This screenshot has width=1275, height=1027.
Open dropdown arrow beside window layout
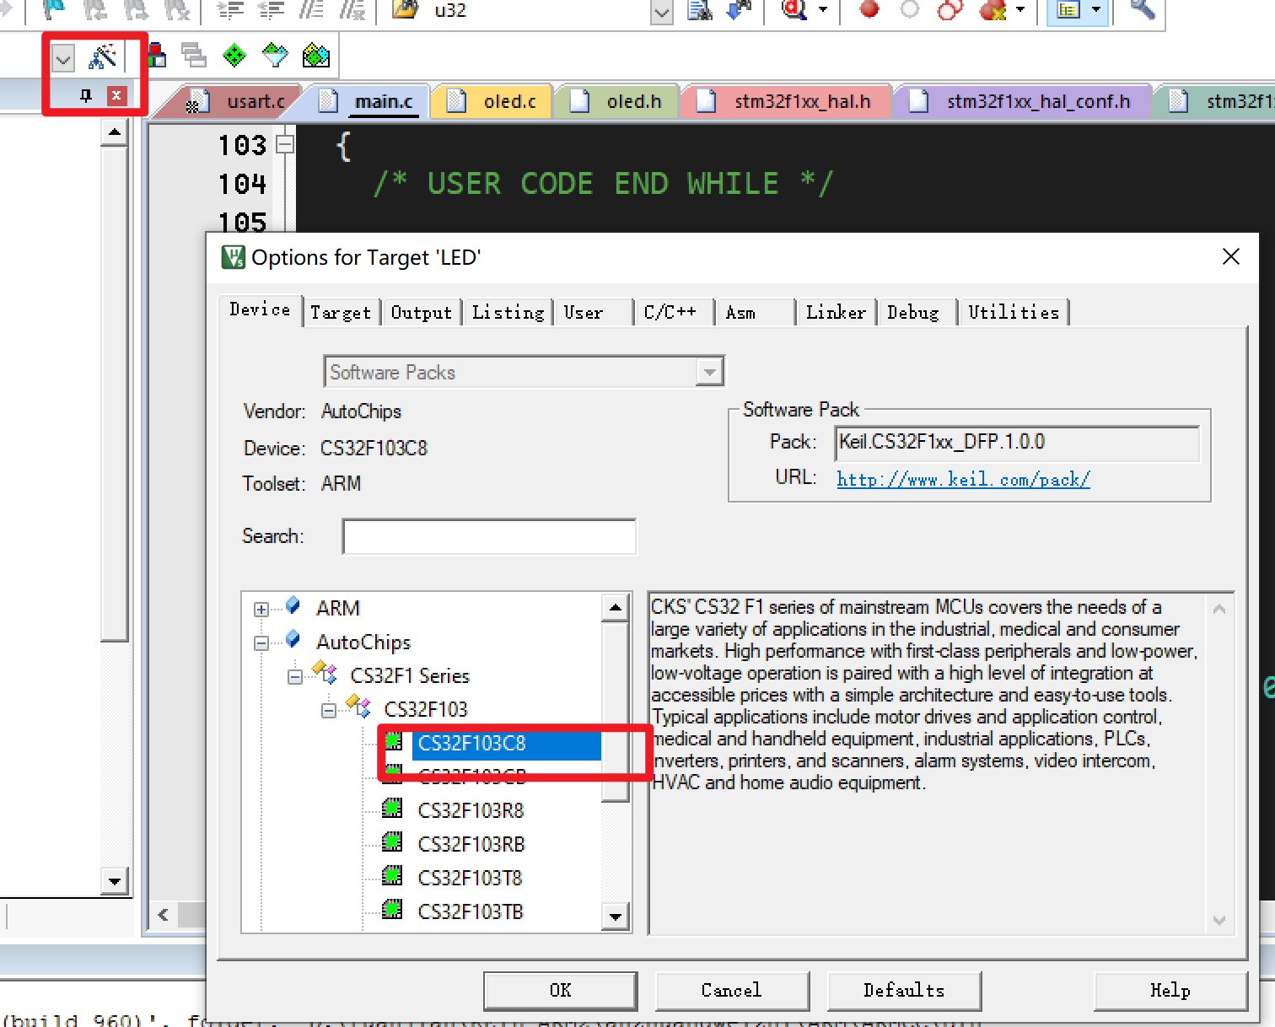pyautogui.click(x=1096, y=10)
